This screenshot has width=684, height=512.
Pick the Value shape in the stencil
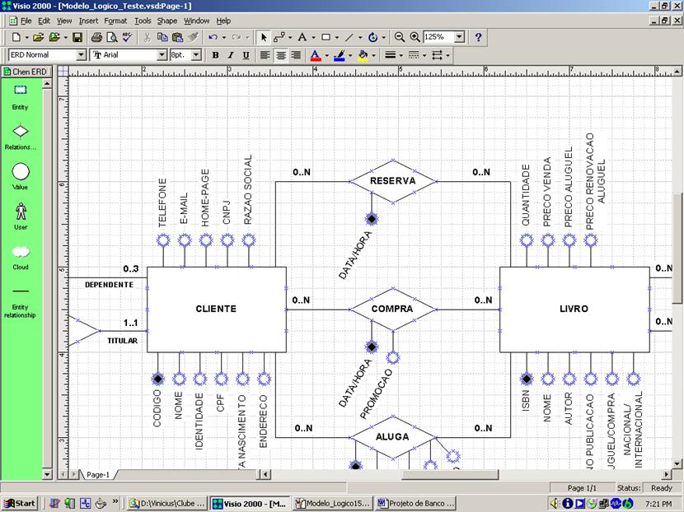point(20,172)
